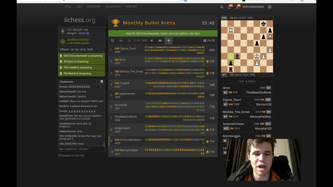Open Ronnie30 standings row

click(163, 106)
